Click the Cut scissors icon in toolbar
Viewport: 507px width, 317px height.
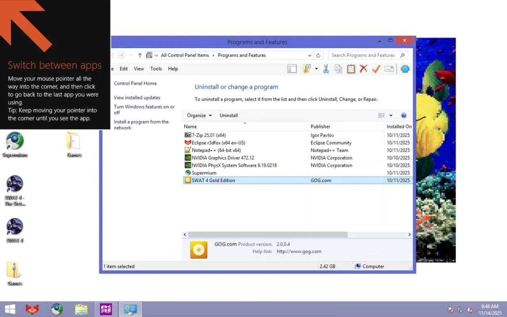point(326,69)
